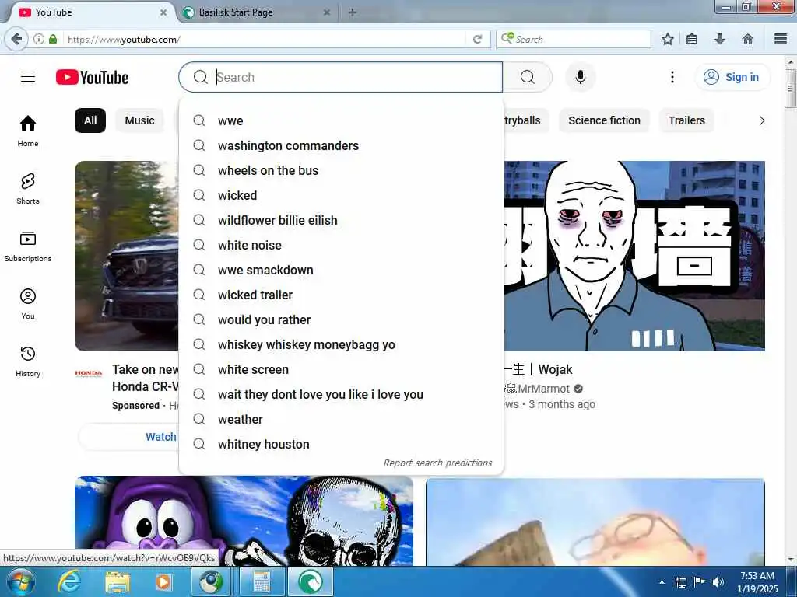Open Windows Media Player on taskbar
Viewport: 797px width, 597px height.
(x=163, y=581)
